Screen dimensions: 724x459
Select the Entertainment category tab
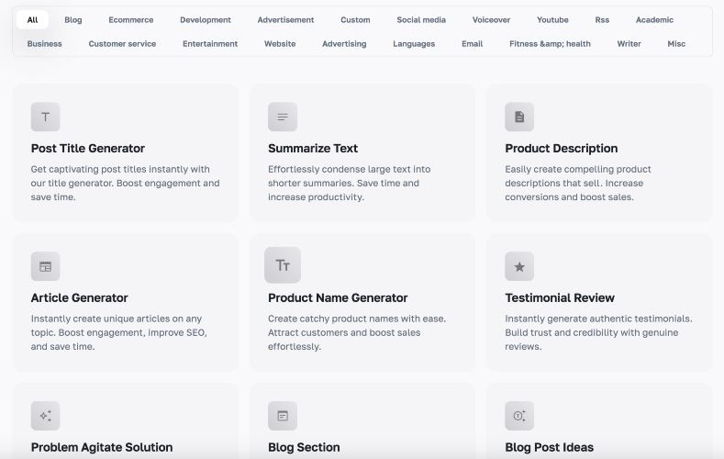pyautogui.click(x=210, y=44)
